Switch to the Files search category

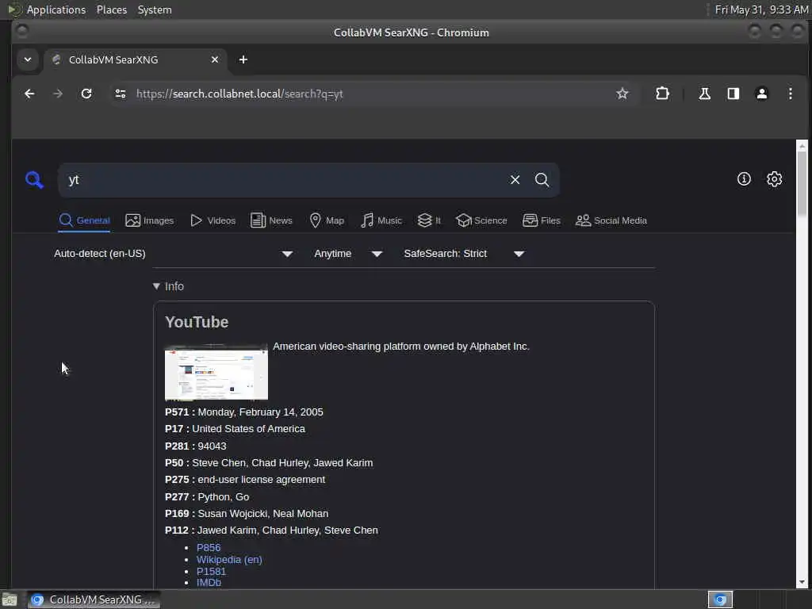[542, 220]
